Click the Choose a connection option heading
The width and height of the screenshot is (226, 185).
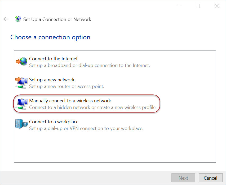50,37
